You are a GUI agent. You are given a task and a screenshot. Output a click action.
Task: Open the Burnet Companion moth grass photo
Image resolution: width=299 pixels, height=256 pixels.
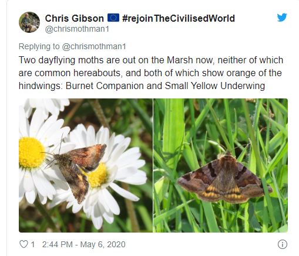pos(220,165)
